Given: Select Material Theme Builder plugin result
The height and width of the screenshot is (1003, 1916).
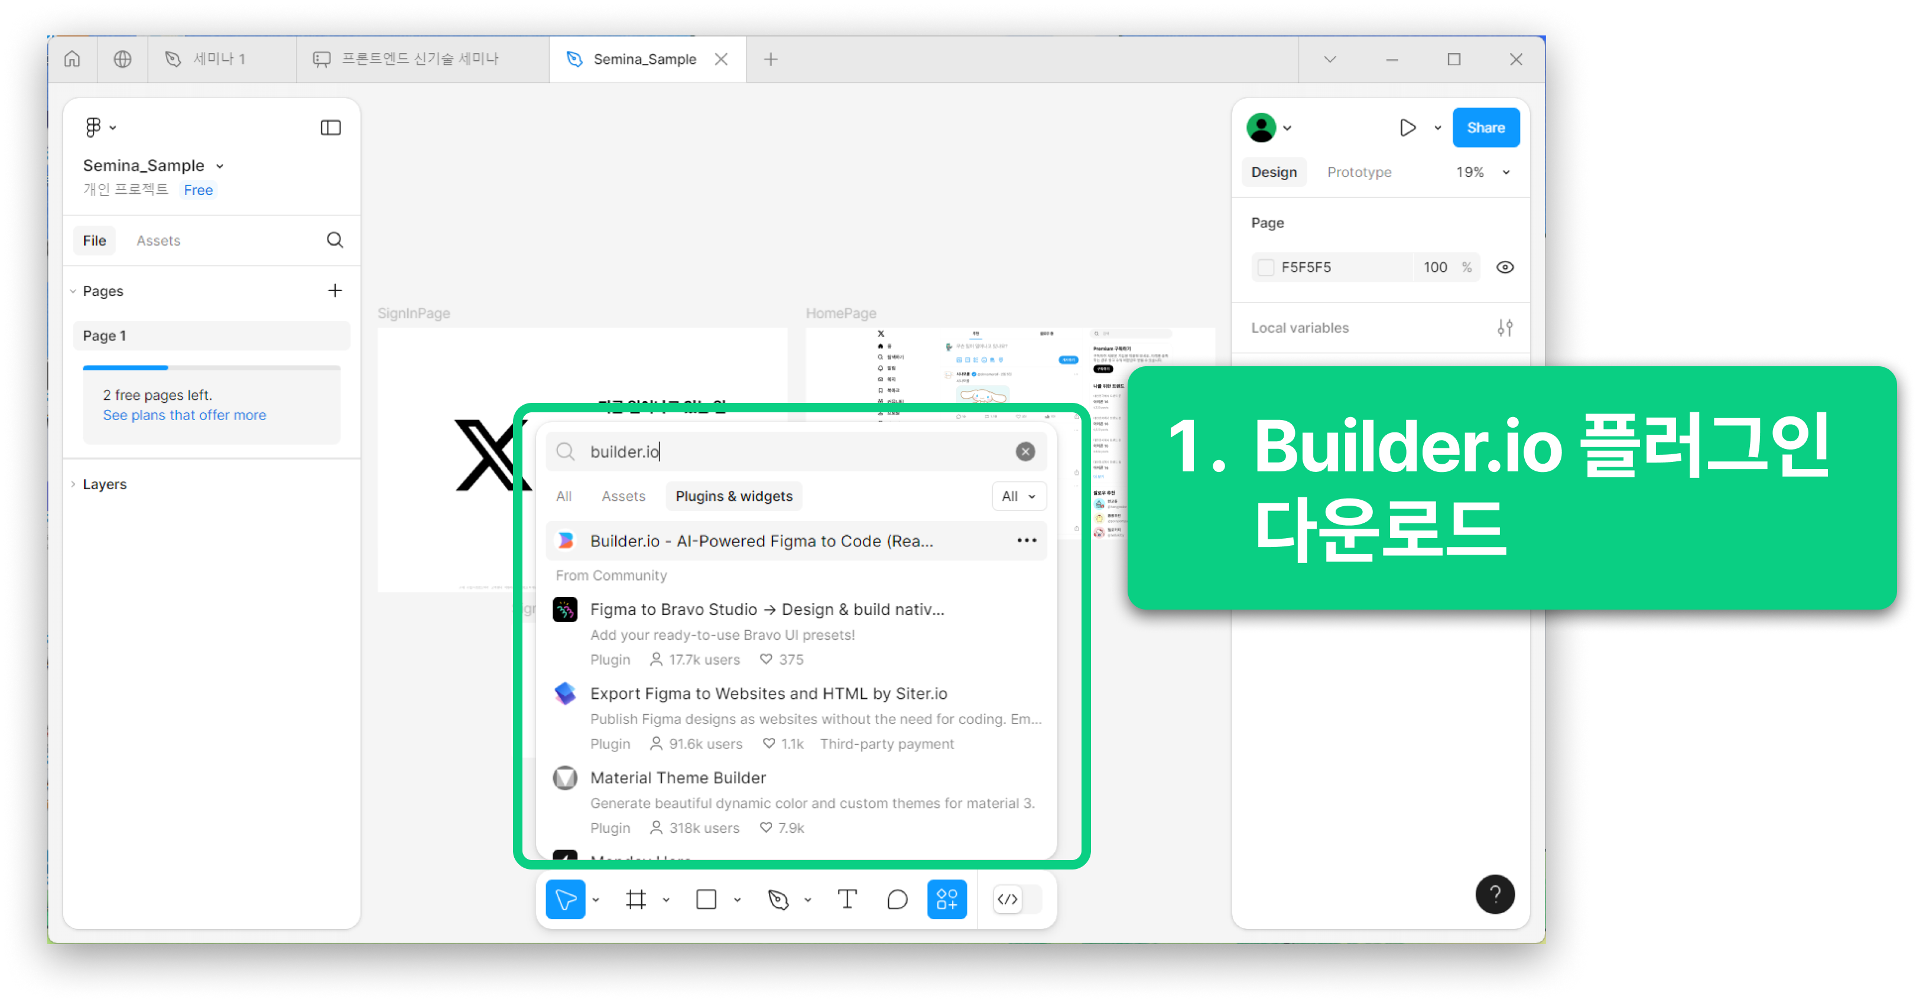Looking at the screenshot, I should 796,802.
